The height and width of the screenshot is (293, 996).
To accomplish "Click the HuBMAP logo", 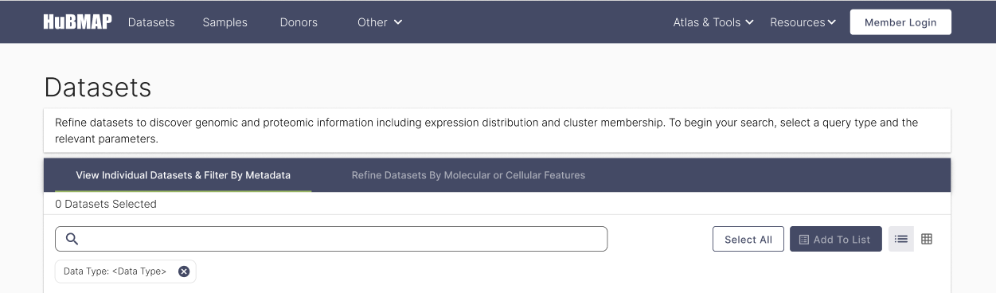I will coord(77,22).
